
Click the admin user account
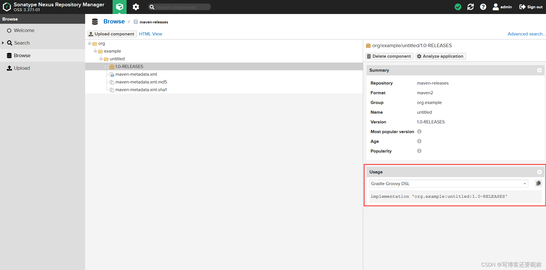(x=502, y=7)
